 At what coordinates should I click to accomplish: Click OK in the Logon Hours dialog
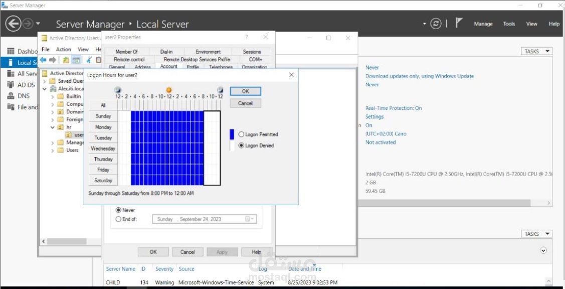245,91
